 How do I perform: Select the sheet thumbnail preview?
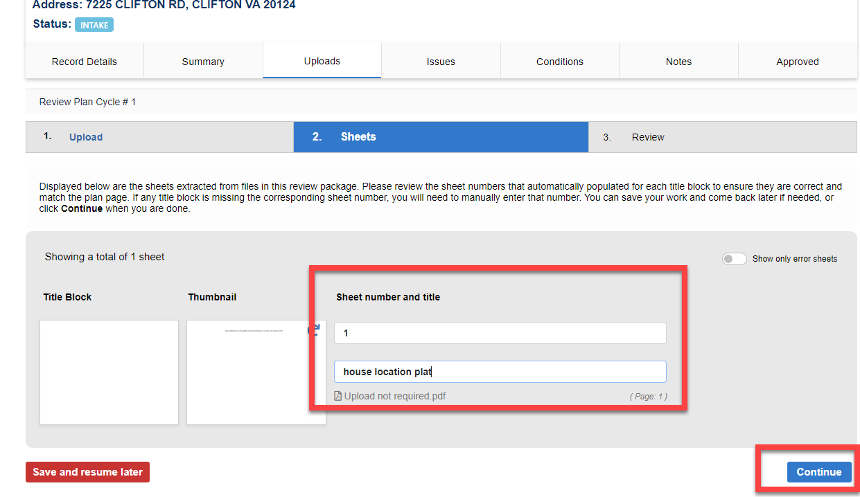pyautogui.click(x=256, y=372)
